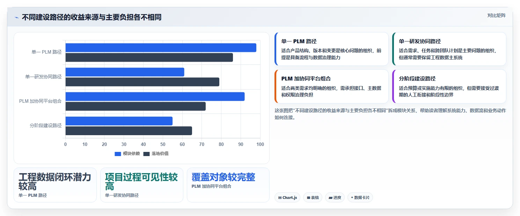Select the 进度 tag chip
520x216 pixels.
(335, 198)
